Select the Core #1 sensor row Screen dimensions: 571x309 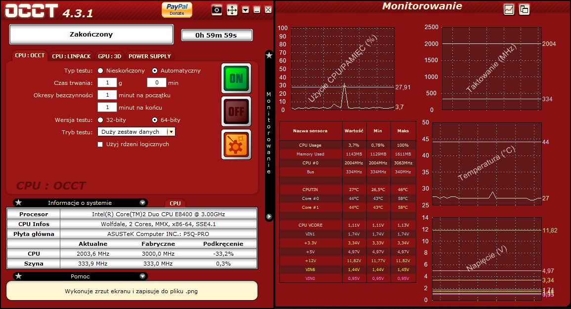tap(348, 207)
